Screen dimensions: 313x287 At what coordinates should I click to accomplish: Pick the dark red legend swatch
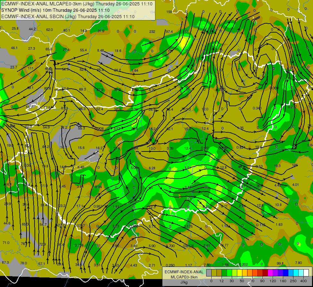265,273
